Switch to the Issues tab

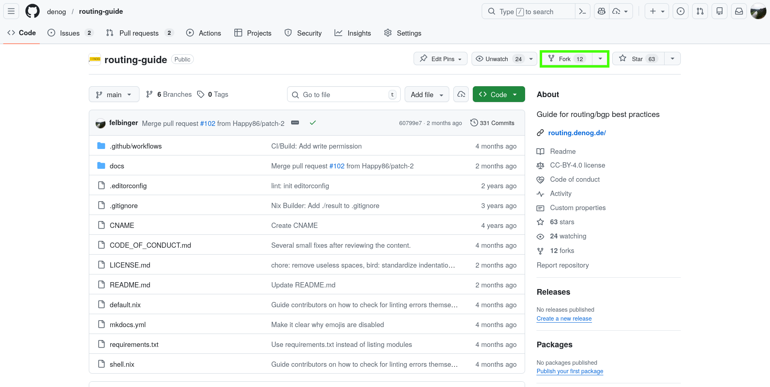[x=70, y=33]
